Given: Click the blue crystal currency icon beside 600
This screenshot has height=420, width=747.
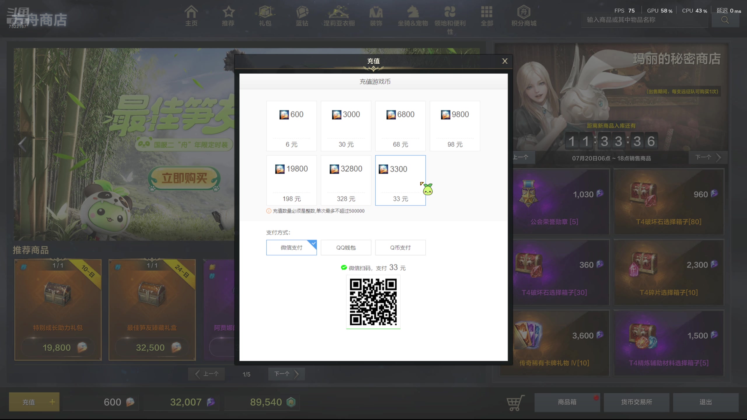Looking at the screenshot, I should click(x=130, y=402).
